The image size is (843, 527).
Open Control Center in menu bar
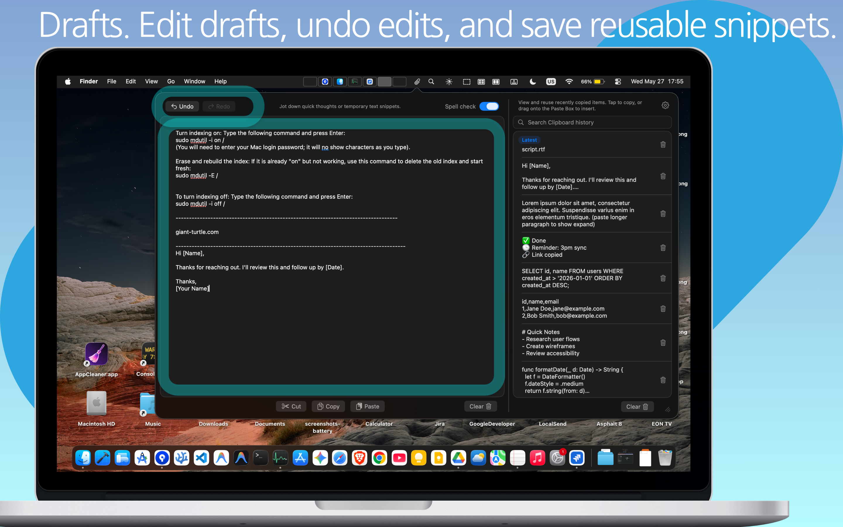tap(618, 82)
